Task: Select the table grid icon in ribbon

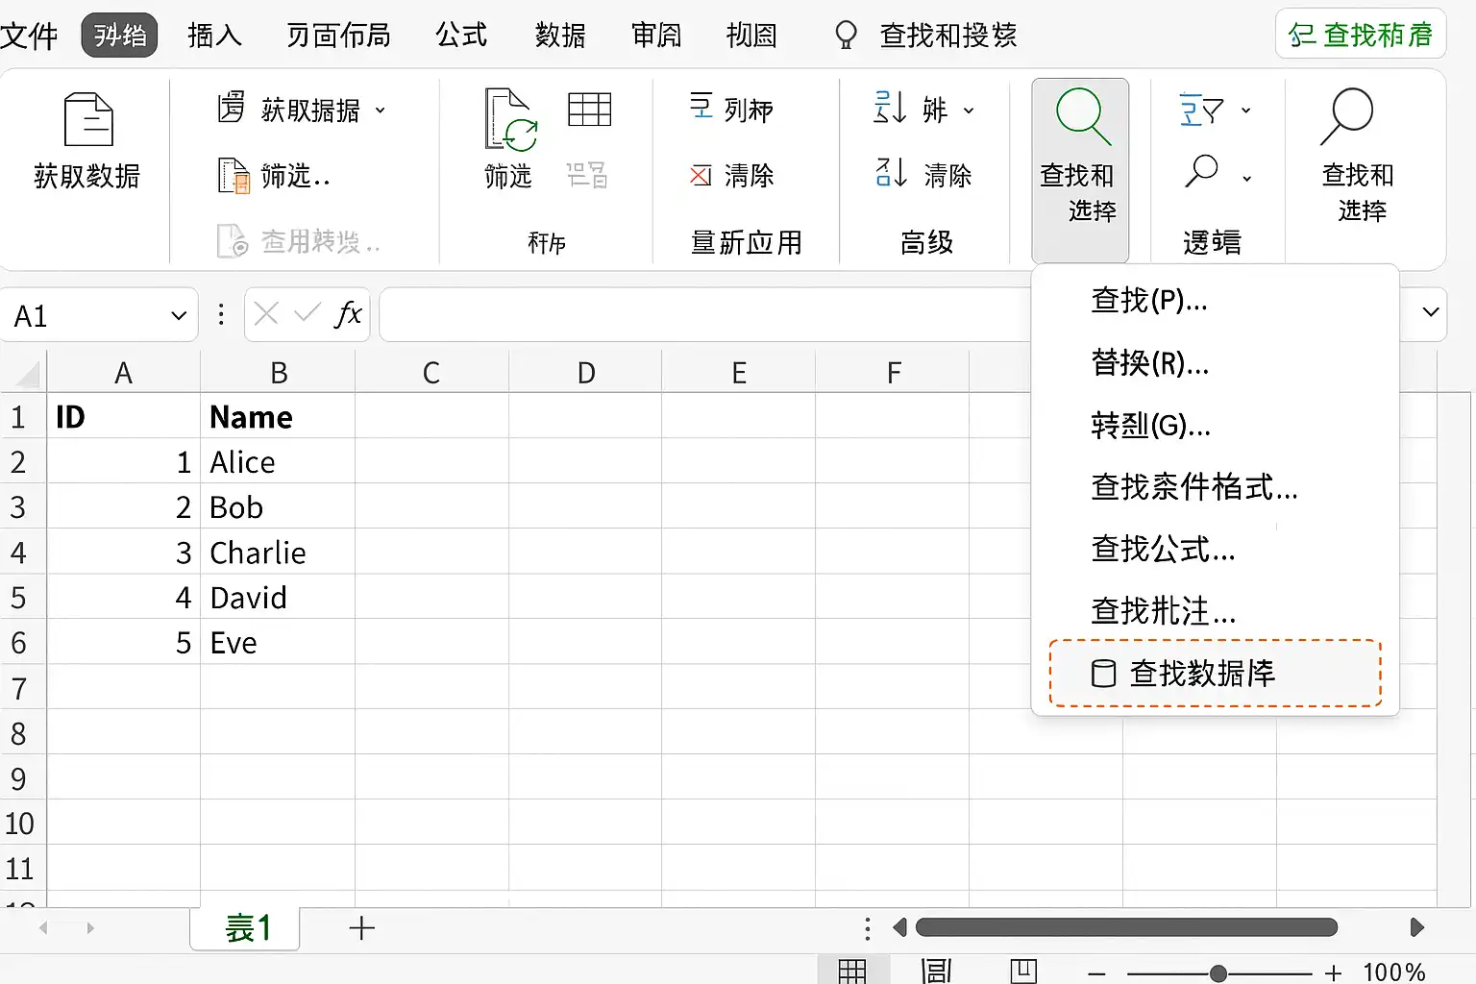Action: click(x=589, y=110)
